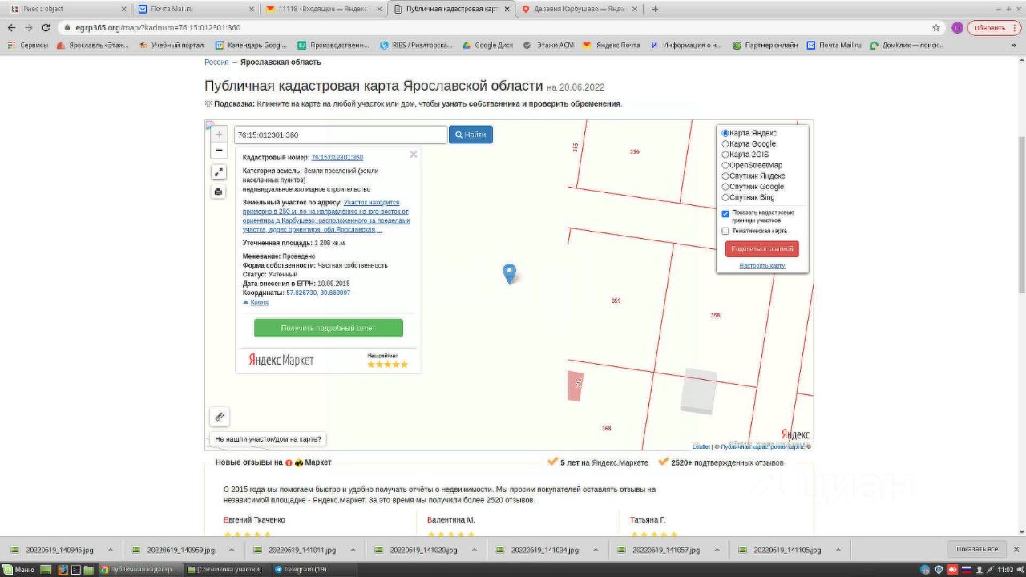Image resolution: width=1026 pixels, height=577 pixels.
Task: Open download 20220619_140945.jpg
Action: tap(53, 550)
